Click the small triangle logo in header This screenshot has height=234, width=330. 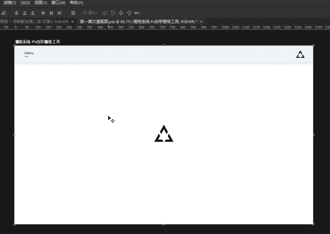click(x=300, y=54)
